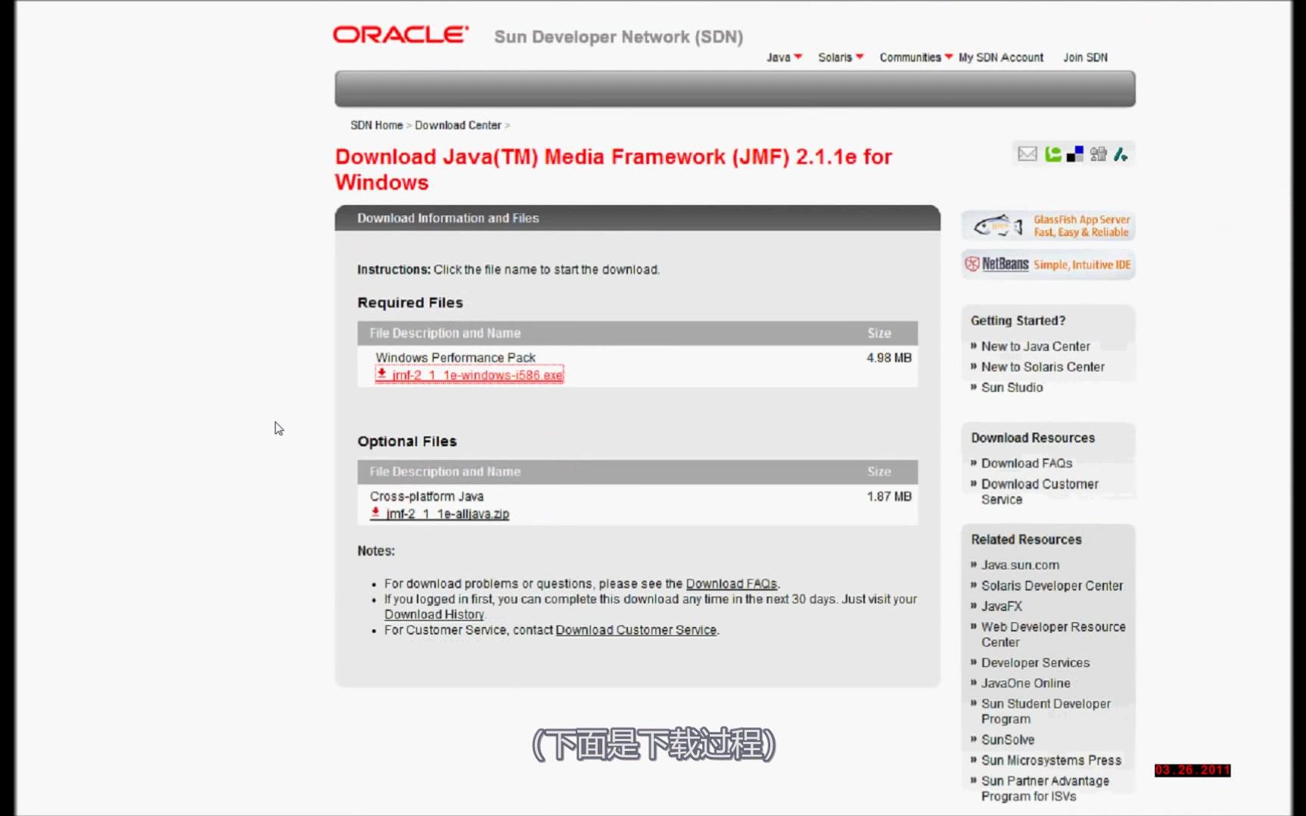Open Sun Microsystems Press link
Screen dimensions: 1306x816
coord(1051,760)
